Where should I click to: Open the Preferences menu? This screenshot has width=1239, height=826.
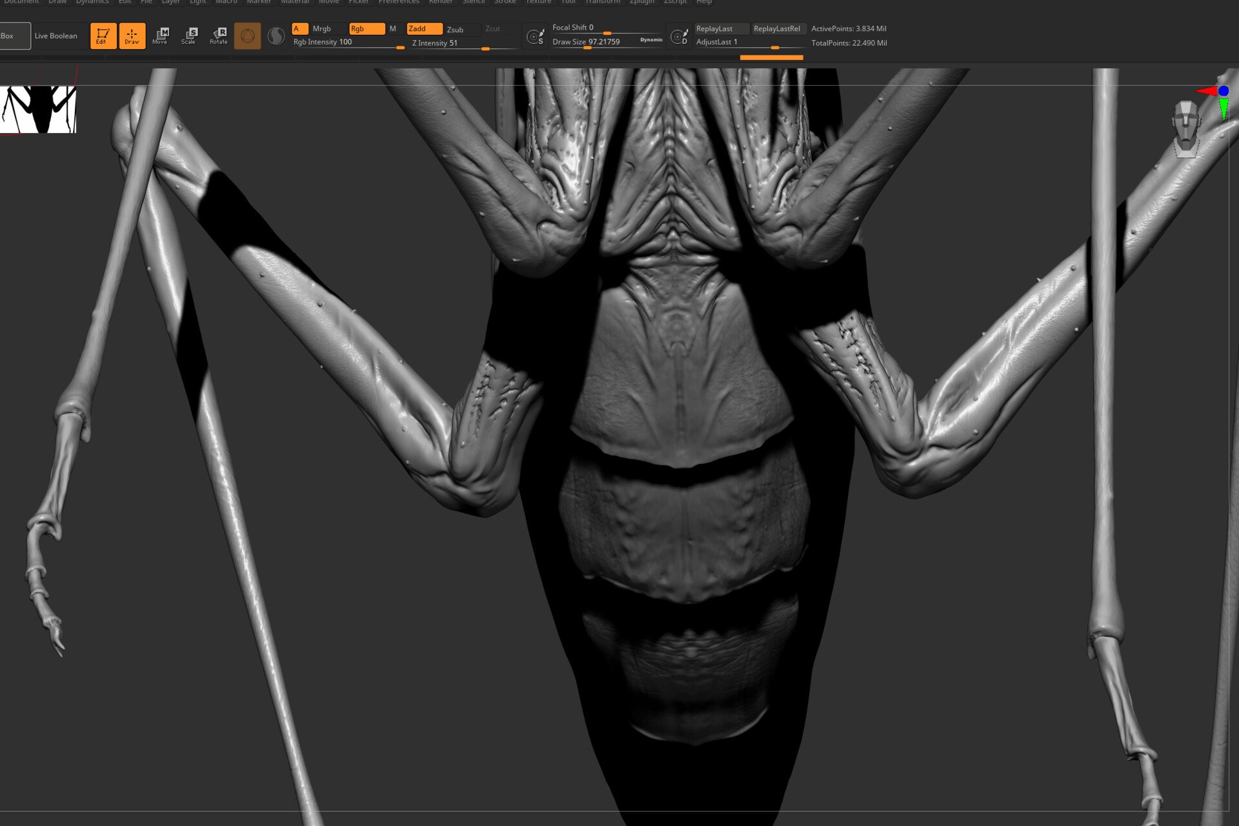[399, 2]
